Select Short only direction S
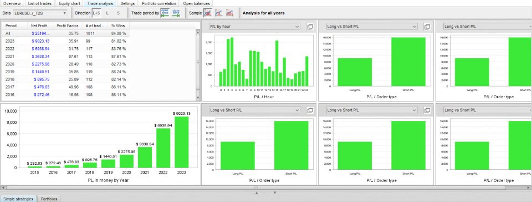The image size is (532, 202). click(118, 13)
